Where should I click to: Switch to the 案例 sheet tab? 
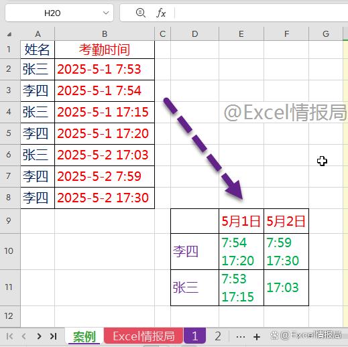pyautogui.click(x=84, y=336)
